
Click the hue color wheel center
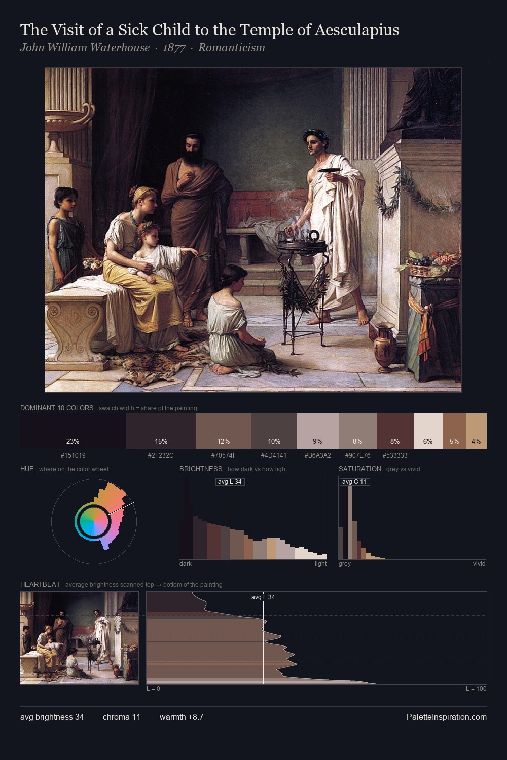tap(93, 520)
